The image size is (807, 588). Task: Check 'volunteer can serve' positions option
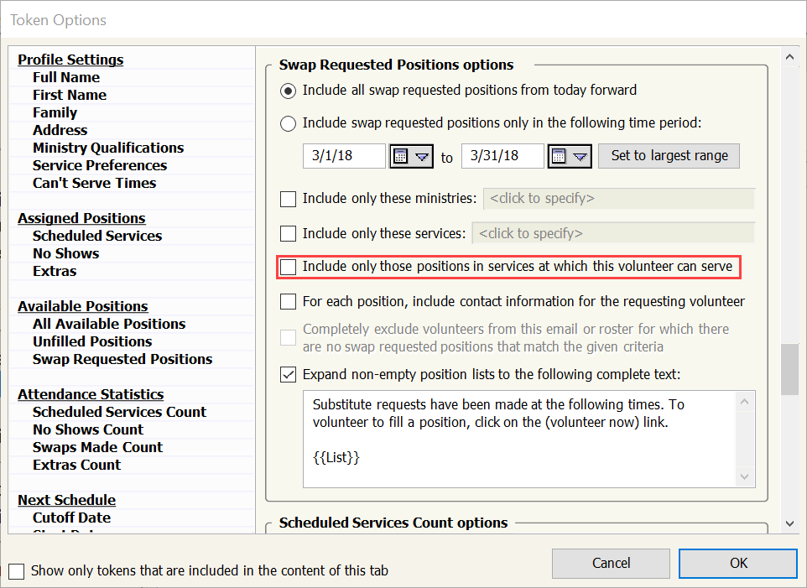pyautogui.click(x=289, y=268)
